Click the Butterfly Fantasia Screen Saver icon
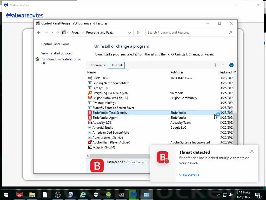Screen dimensions: 266x200 click(x=90, y=108)
